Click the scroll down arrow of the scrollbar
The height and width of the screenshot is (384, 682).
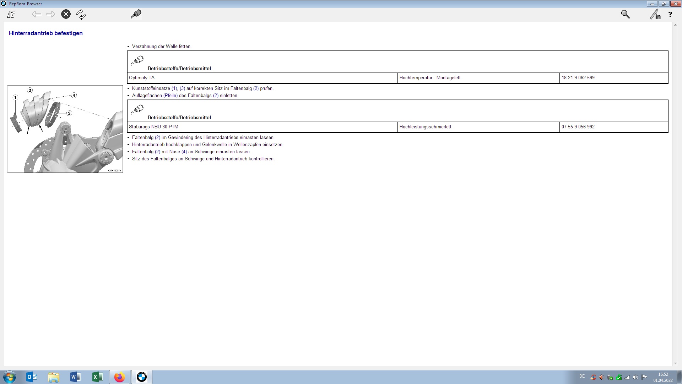tap(675, 364)
